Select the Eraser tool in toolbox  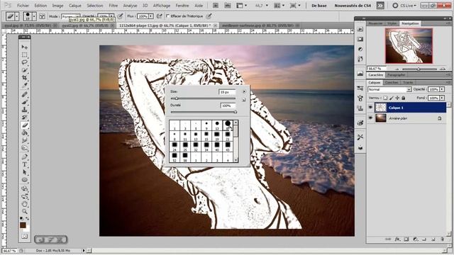pyautogui.click(x=25, y=125)
